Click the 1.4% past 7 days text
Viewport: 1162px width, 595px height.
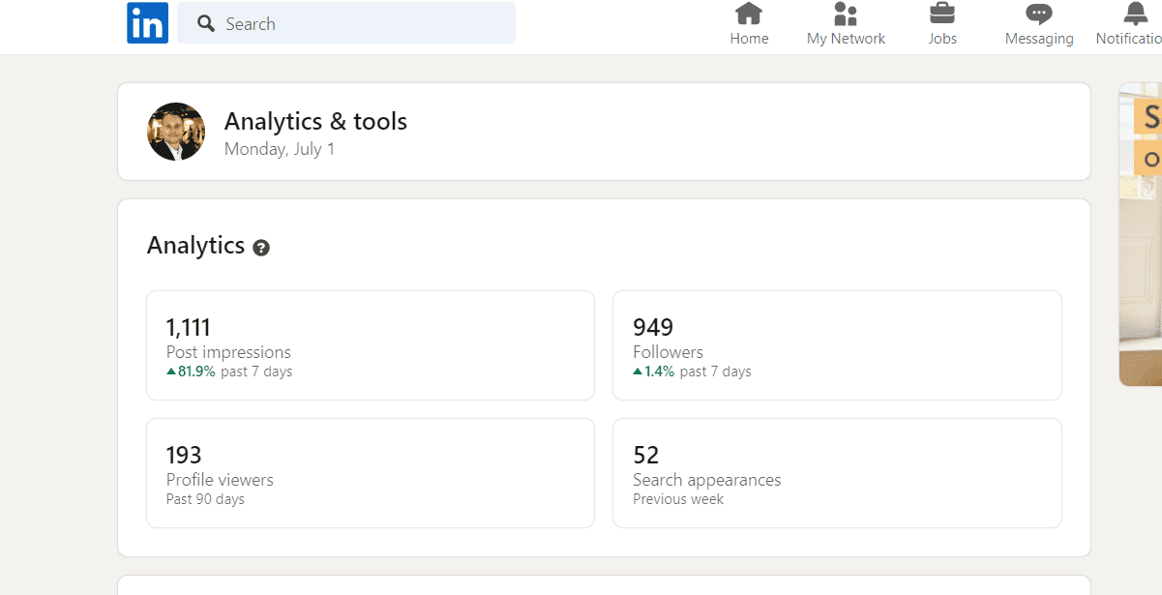click(x=692, y=372)
